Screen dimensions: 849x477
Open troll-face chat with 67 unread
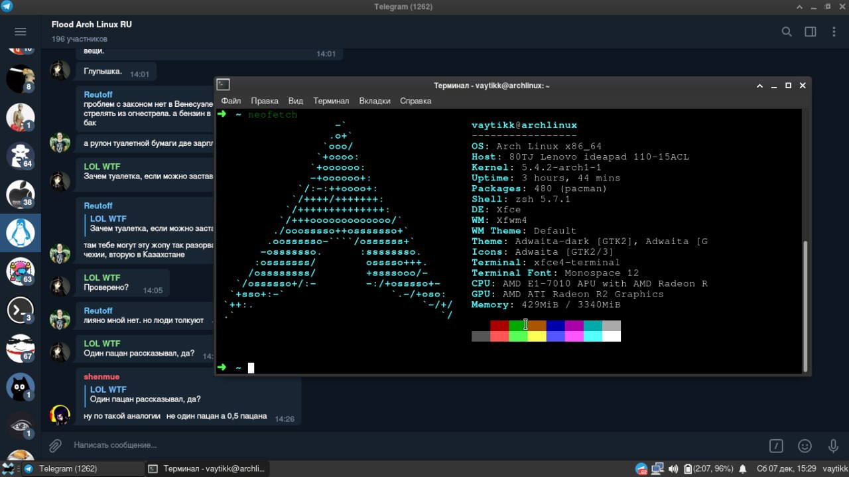click(x=20, y=348)
